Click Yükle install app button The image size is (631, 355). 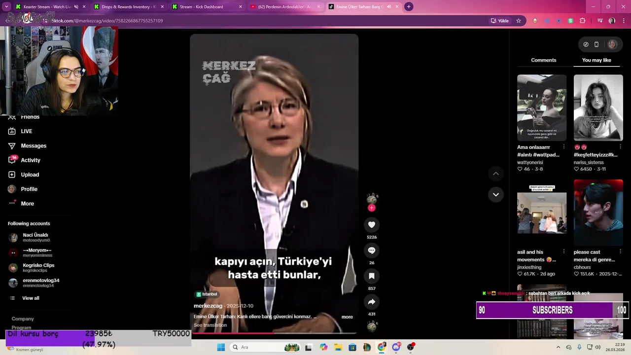click(499, 21)
